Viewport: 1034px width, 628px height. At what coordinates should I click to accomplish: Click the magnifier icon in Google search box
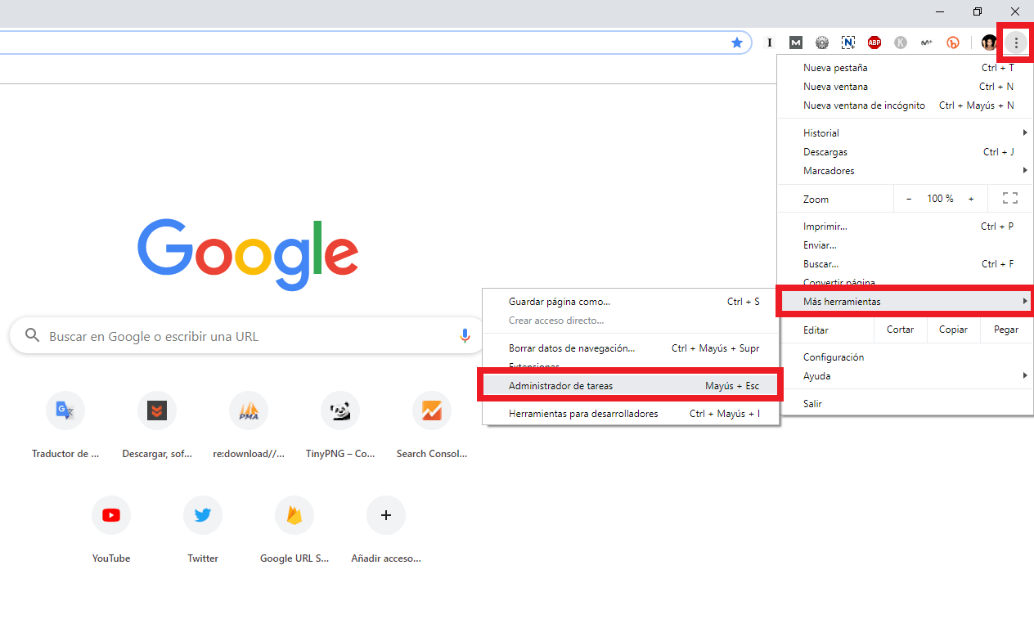click(x=33, y=336)
